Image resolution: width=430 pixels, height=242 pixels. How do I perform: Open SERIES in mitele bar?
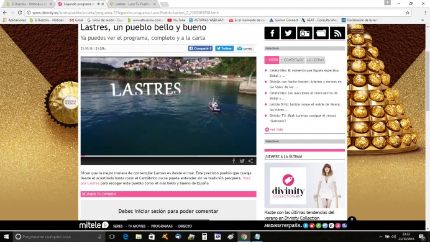tap(117, 226)
